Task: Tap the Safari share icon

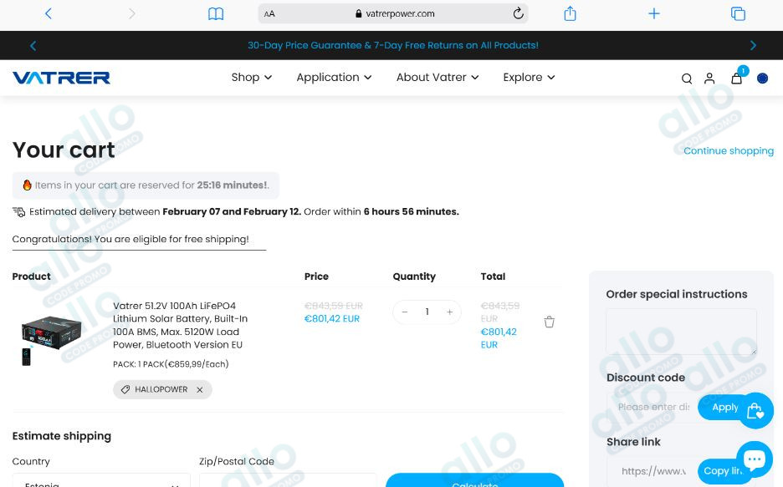Action: point(570,13)
